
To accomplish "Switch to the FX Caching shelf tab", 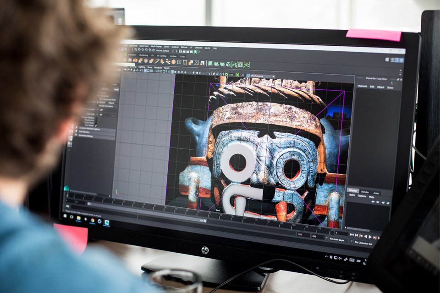I will pyautogui.click(x=162, y=56).
